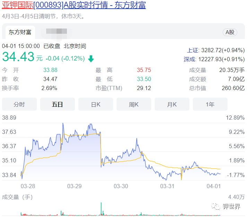Viewport: 248px width, 217px height.
Task: Click the 成交量 (手) volume chart label
Action: point(17,197)
